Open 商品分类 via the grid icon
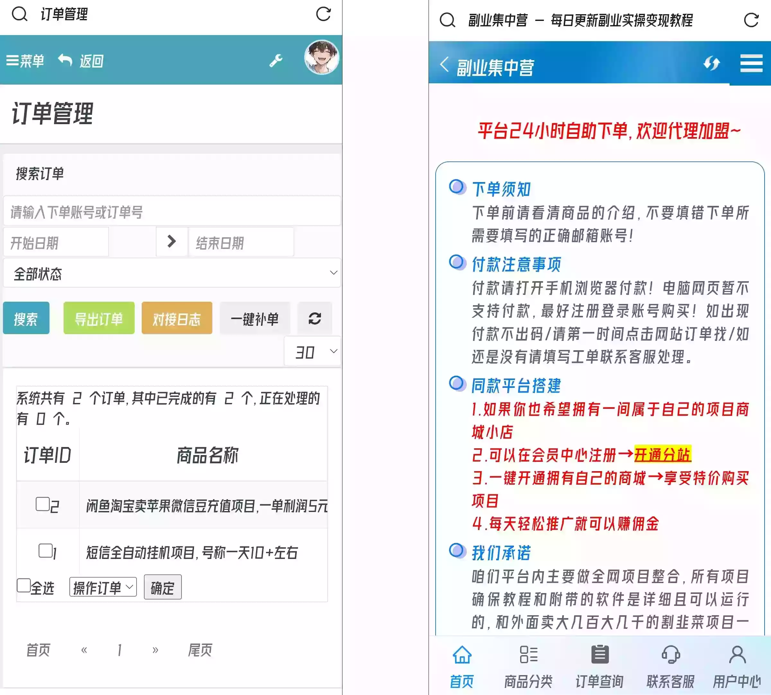Viewport: 771px width, 695px height. point(528,655)
